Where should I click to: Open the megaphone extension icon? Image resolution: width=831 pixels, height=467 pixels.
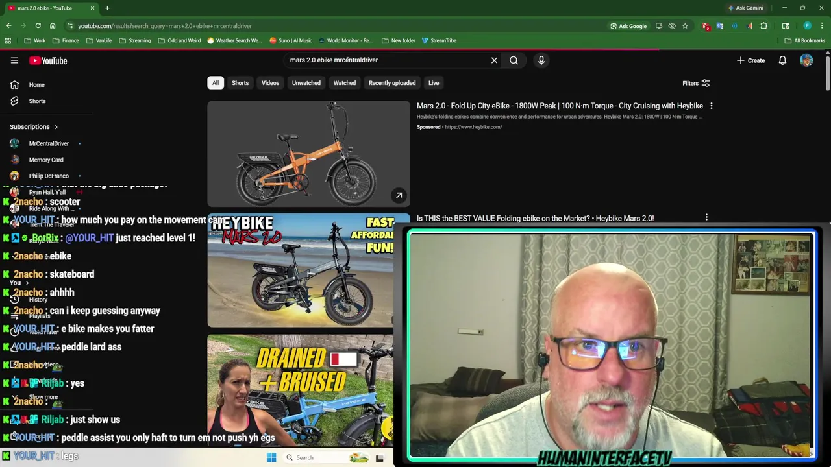point(749,26)
